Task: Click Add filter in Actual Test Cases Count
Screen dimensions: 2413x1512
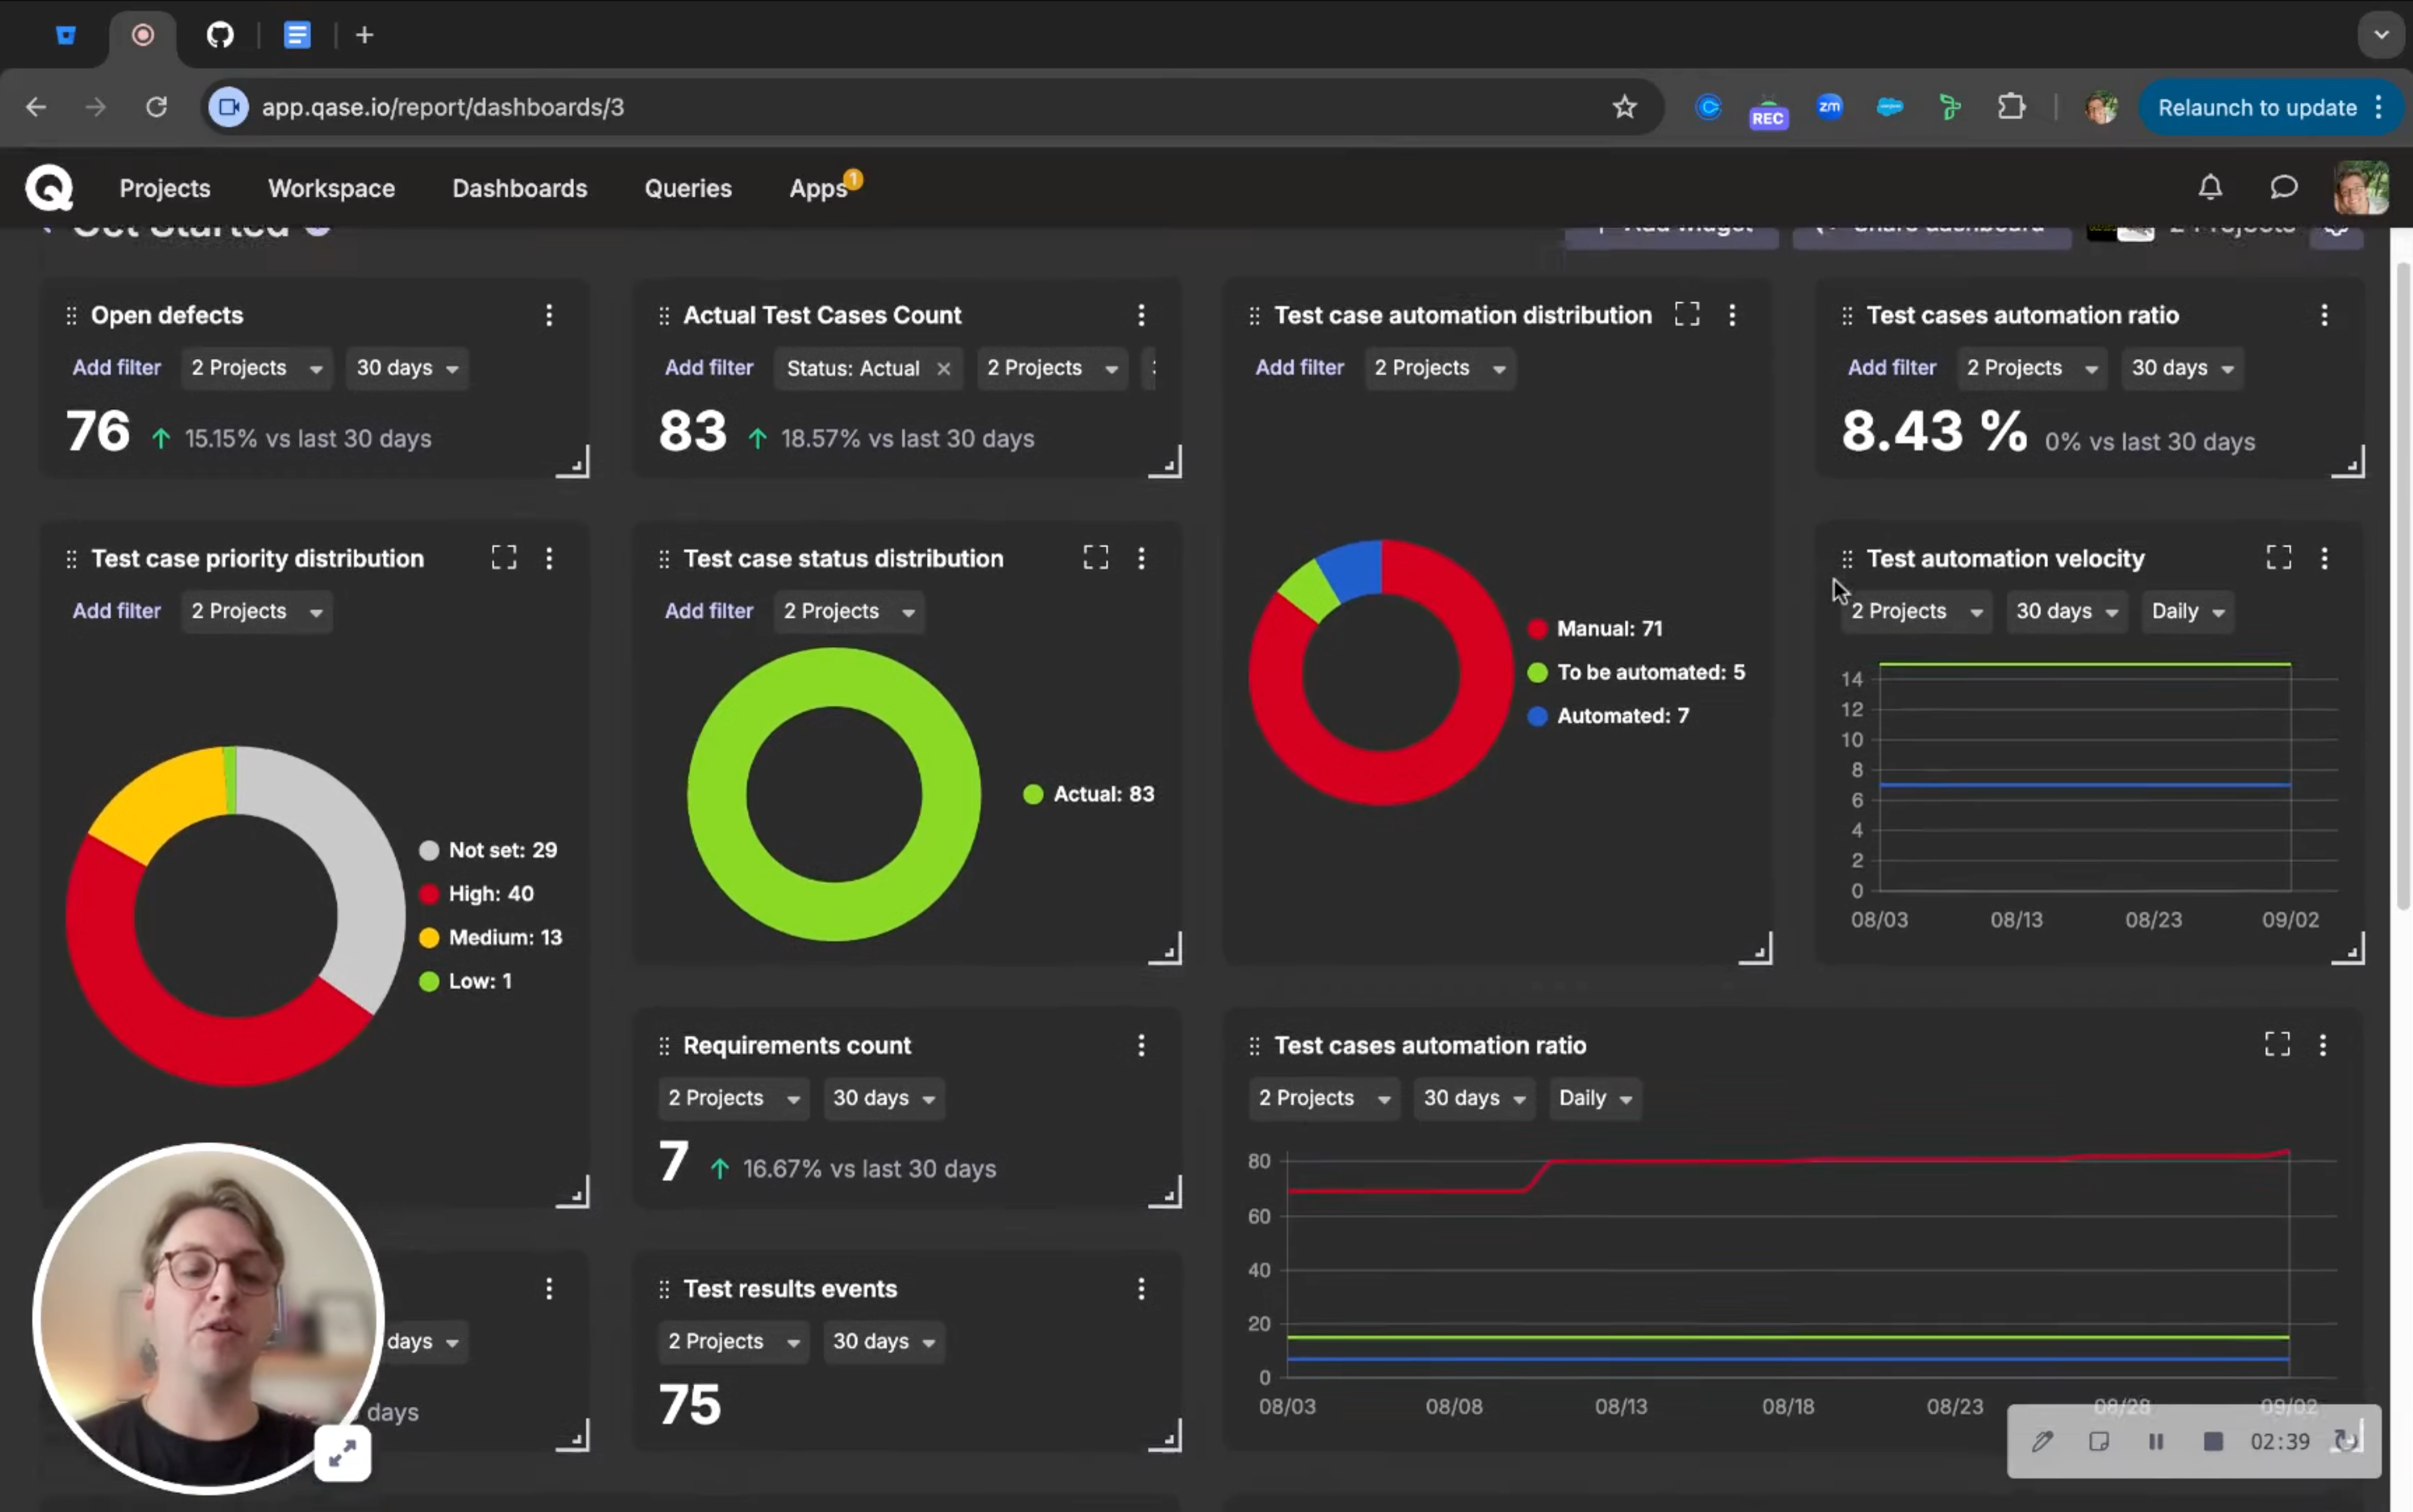Action: [x=709, y=368]
